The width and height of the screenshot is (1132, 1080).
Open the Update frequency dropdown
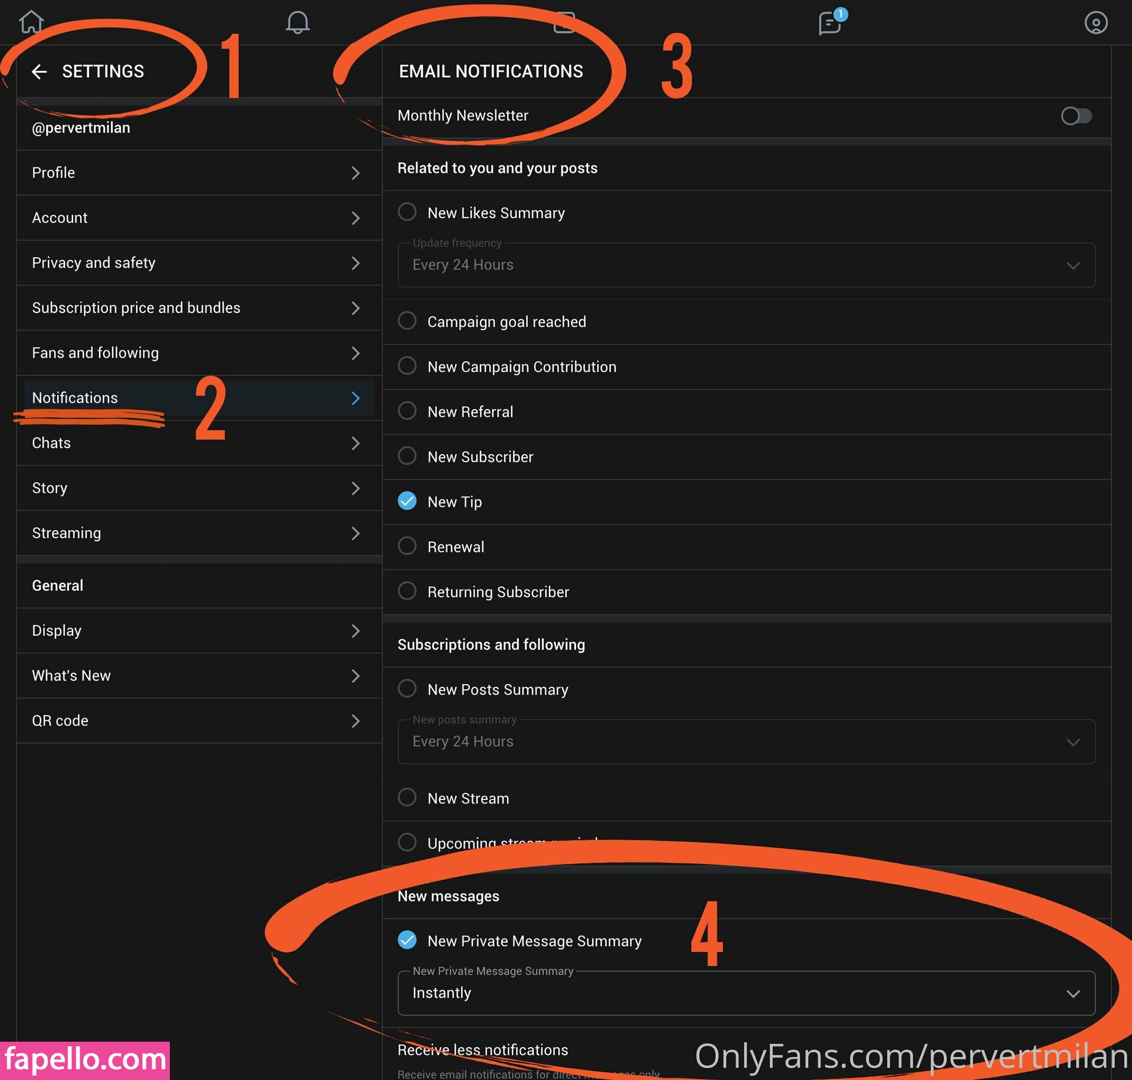746,265
